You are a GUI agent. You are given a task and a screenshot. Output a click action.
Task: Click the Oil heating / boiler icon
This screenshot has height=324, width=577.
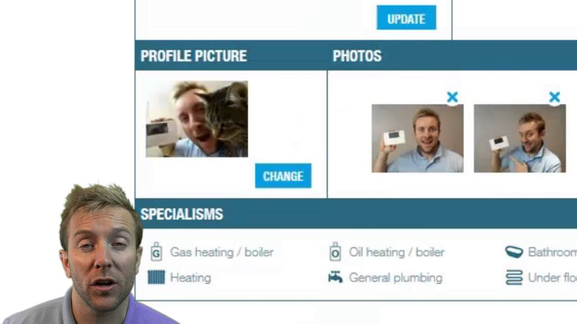click(x=335, y=252)
